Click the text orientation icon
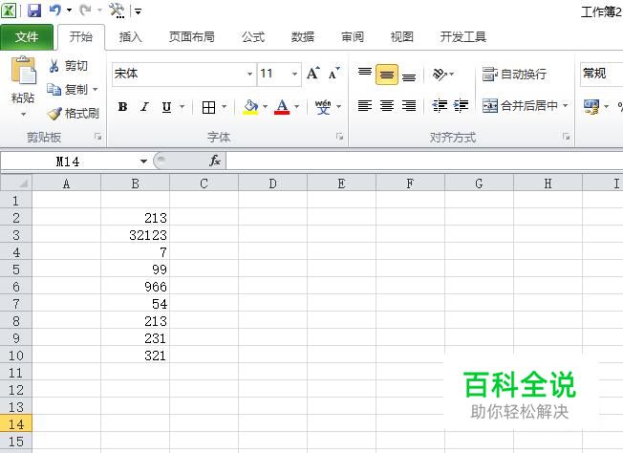This screenshot has height=453, width=623. pyautogui.click(x=439, y=74)
